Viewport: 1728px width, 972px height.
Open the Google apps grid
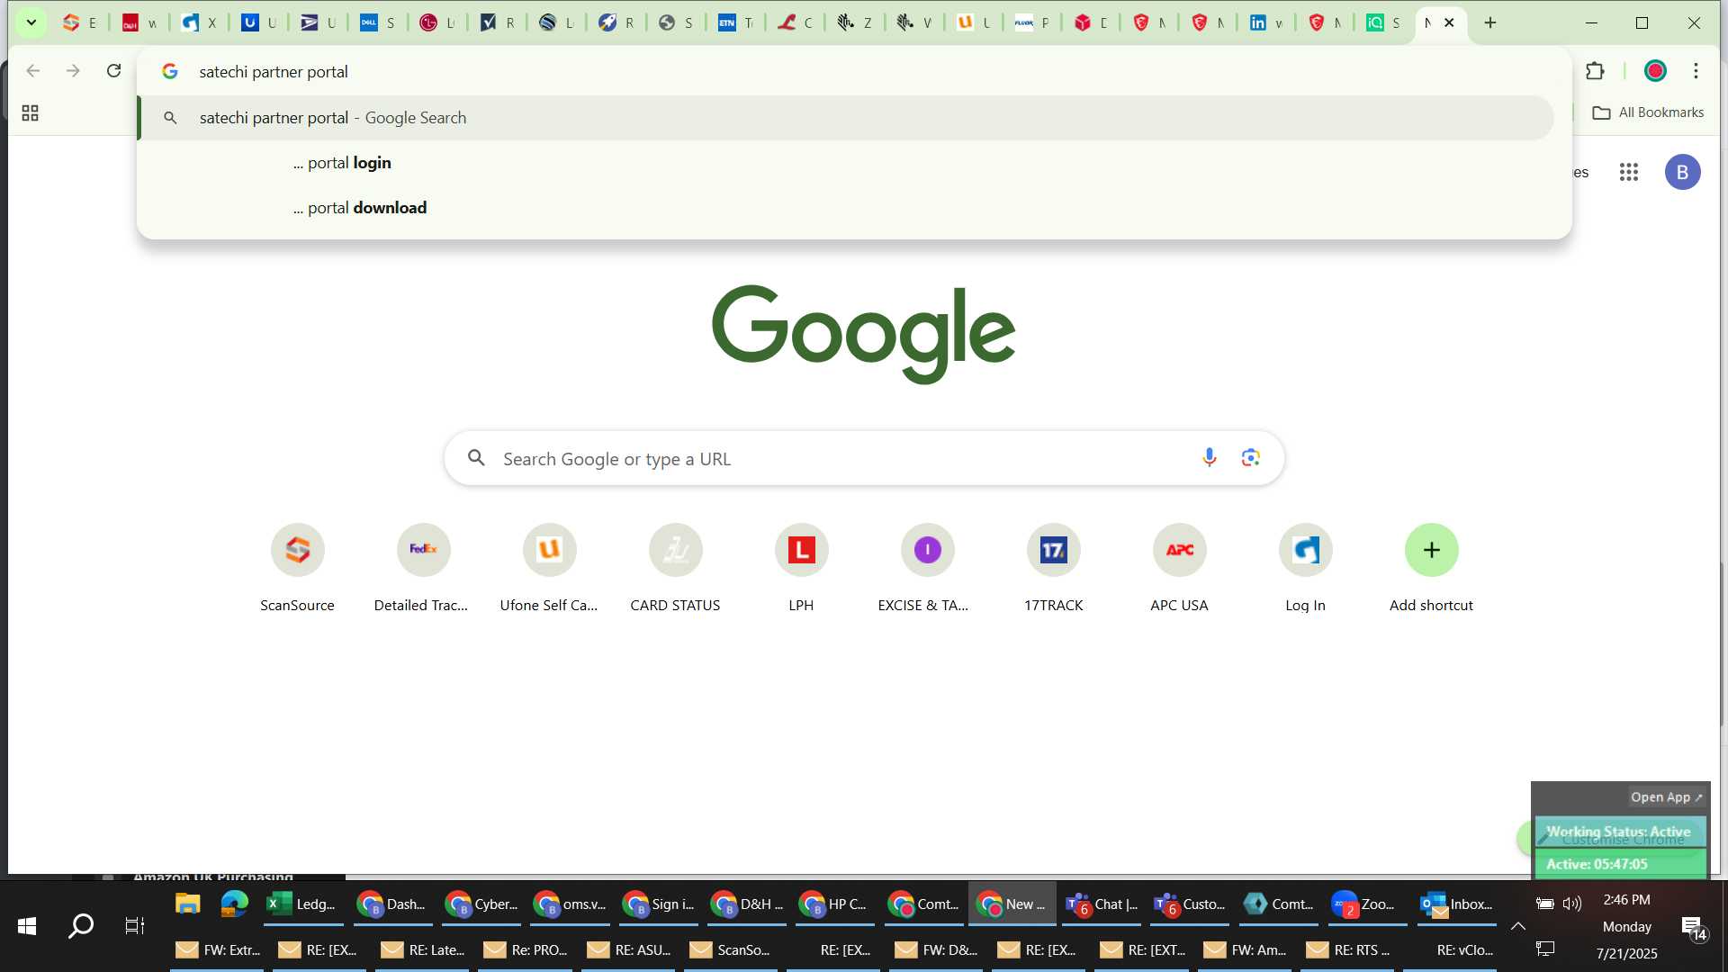(x=1628, y=172)
